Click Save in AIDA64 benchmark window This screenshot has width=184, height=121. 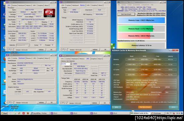[x=117, y=107]
